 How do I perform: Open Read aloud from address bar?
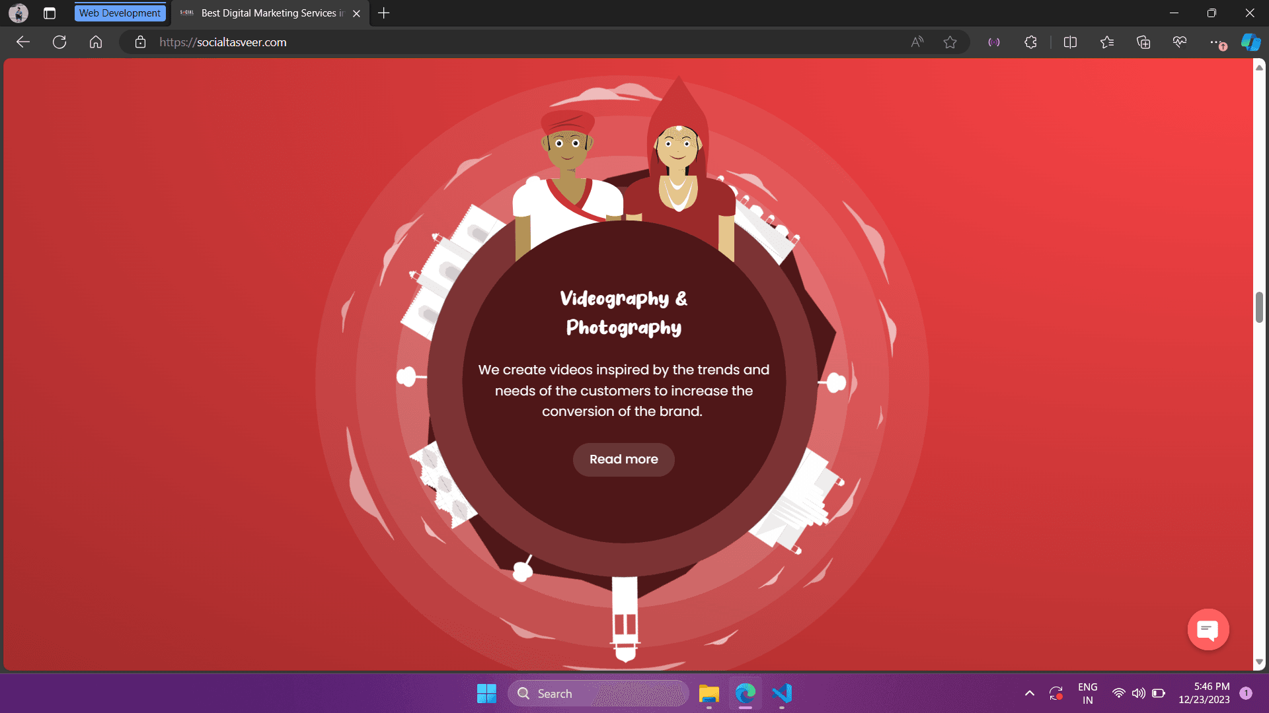(917, 42)
